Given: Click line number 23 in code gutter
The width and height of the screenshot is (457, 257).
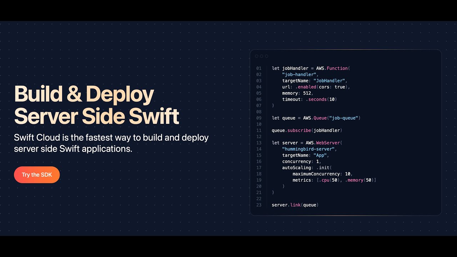Looking at the screenshot, I should 259,205.
